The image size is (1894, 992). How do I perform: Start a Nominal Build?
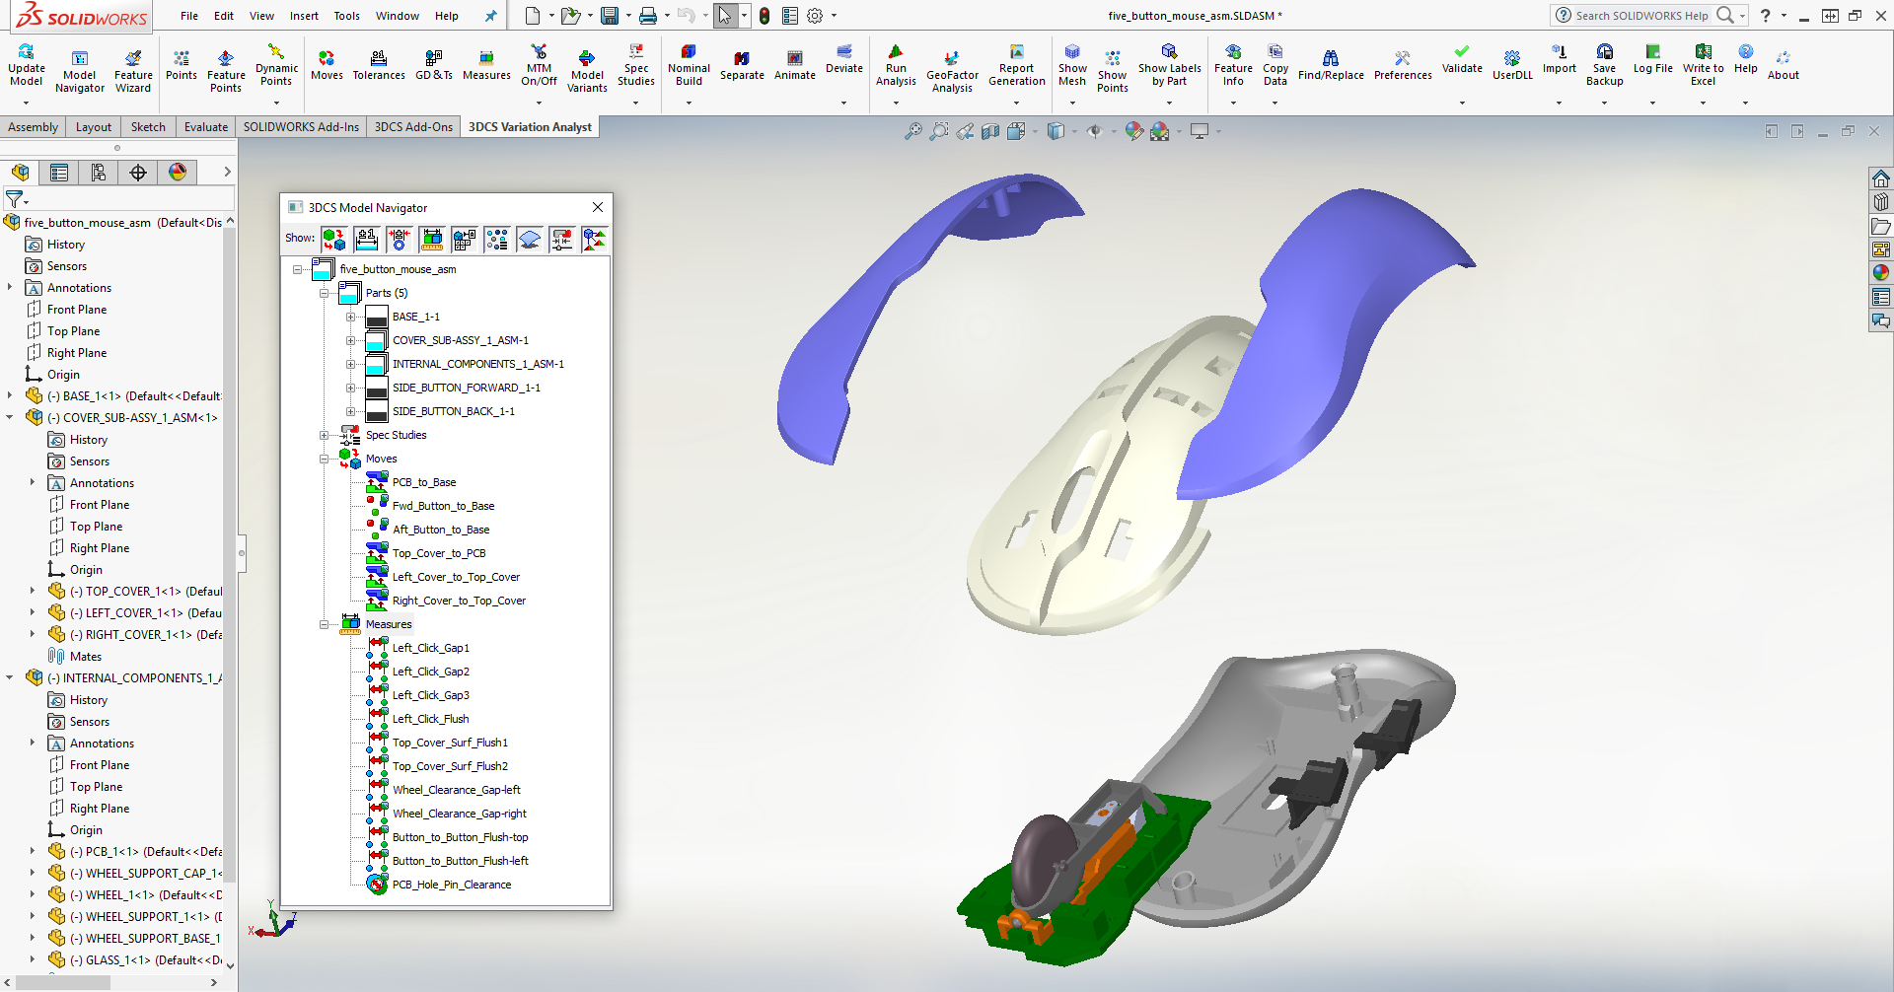pyautogui.click(x=688, y=67)
